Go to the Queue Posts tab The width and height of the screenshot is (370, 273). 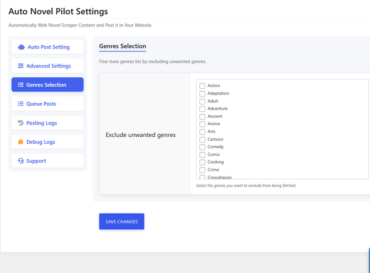[47, 104]
